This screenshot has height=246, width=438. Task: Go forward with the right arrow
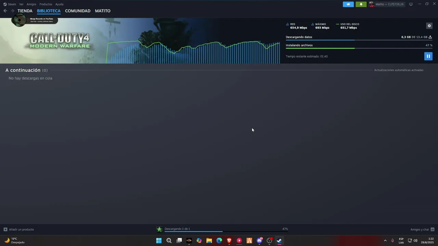point(12,11)
